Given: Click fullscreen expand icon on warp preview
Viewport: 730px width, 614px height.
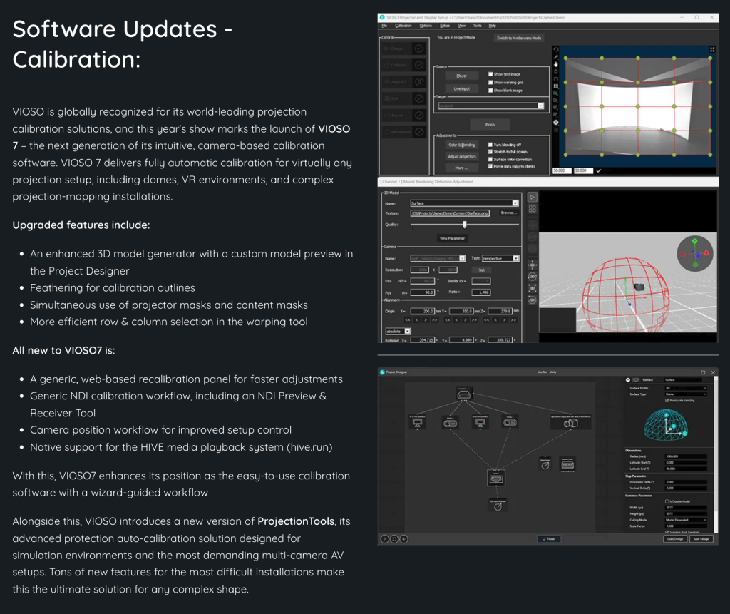Looking at the screenshot, I should [711, 50].
